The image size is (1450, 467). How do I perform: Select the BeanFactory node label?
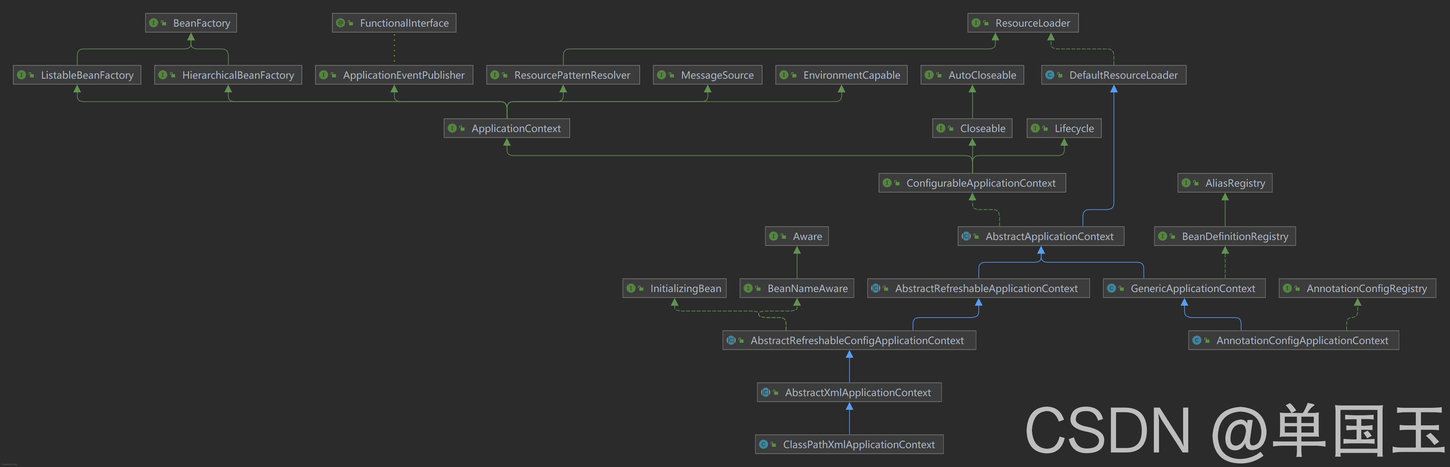(x=202, y=23)
